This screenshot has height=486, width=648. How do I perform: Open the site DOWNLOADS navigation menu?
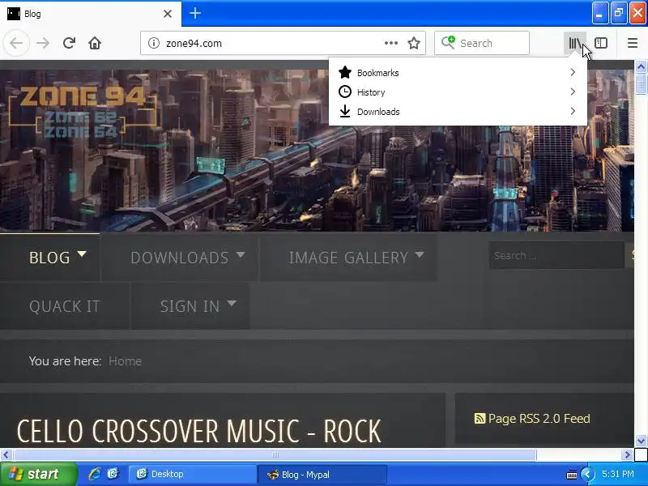(180, 258)
